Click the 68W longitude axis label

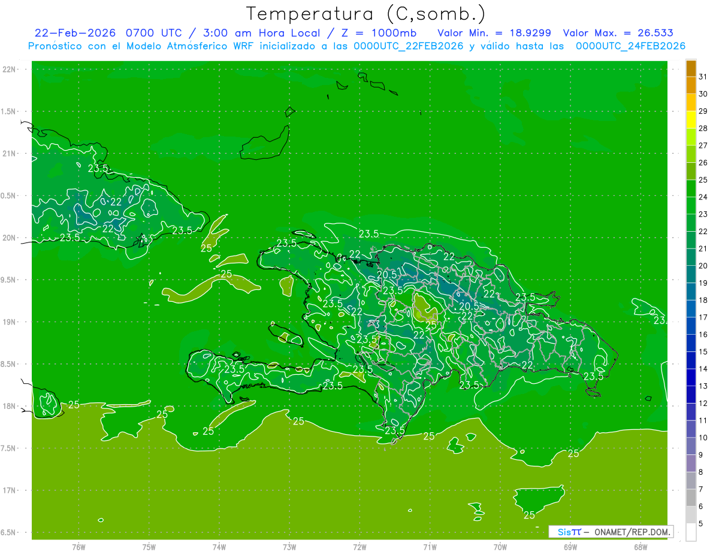coord(641,547)
